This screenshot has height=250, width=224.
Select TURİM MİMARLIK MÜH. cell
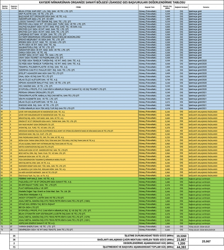point(78,108)
